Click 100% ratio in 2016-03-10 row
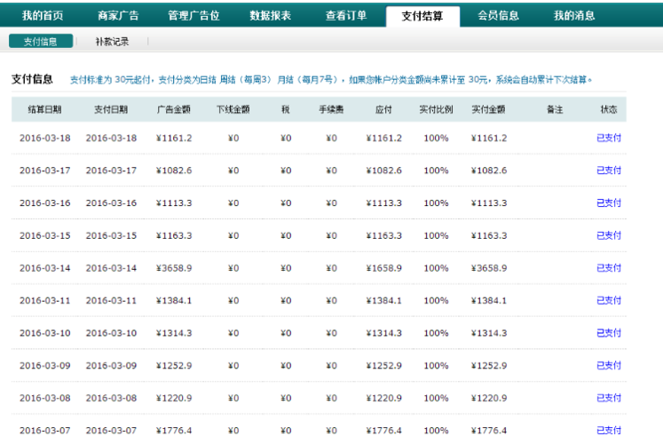This screenshot has width=663, height=444. click(x=436, y=333)
